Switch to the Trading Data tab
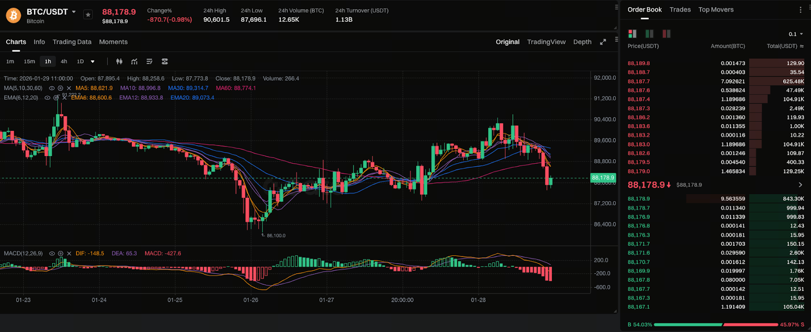This screenshot has width=811, height=332. tap(72, 42)
